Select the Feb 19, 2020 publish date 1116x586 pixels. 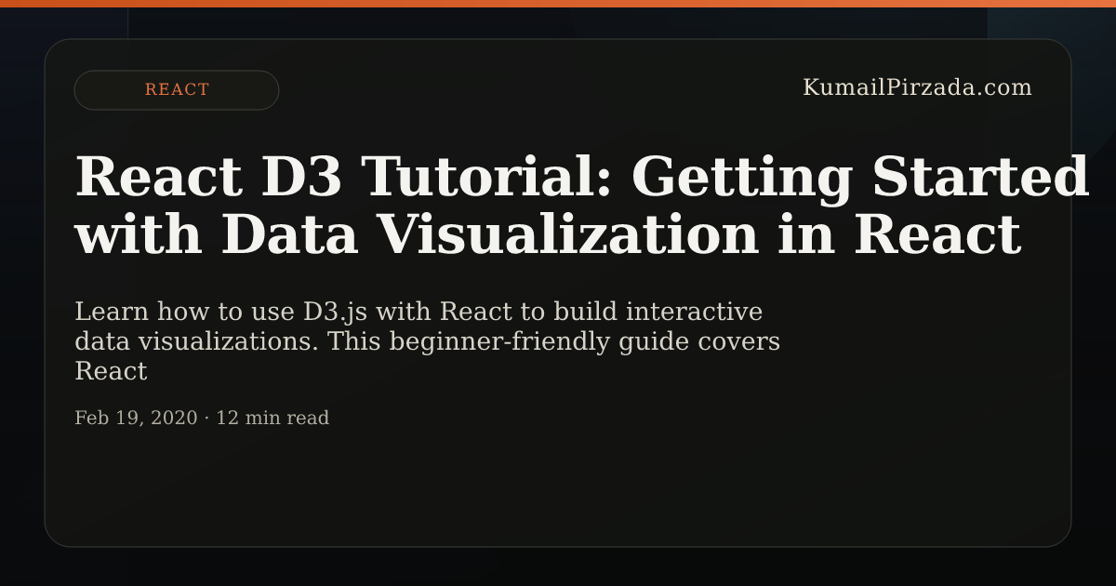[x=135, y=418]
